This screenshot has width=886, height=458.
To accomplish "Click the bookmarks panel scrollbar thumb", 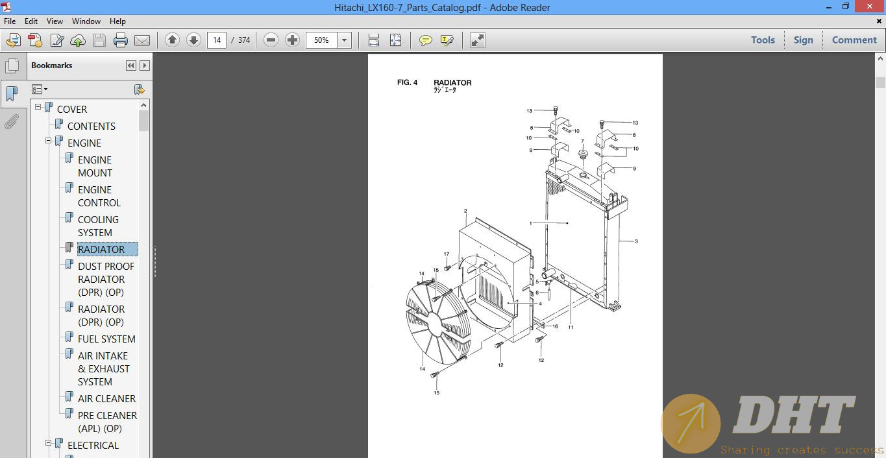I will click(144, 121).
